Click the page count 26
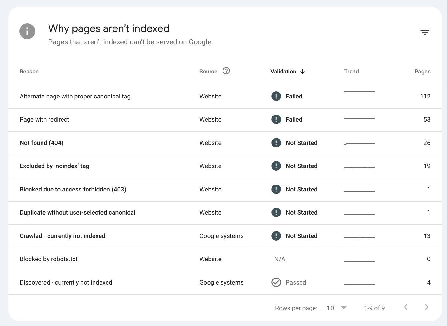 [x=427, y=143]
